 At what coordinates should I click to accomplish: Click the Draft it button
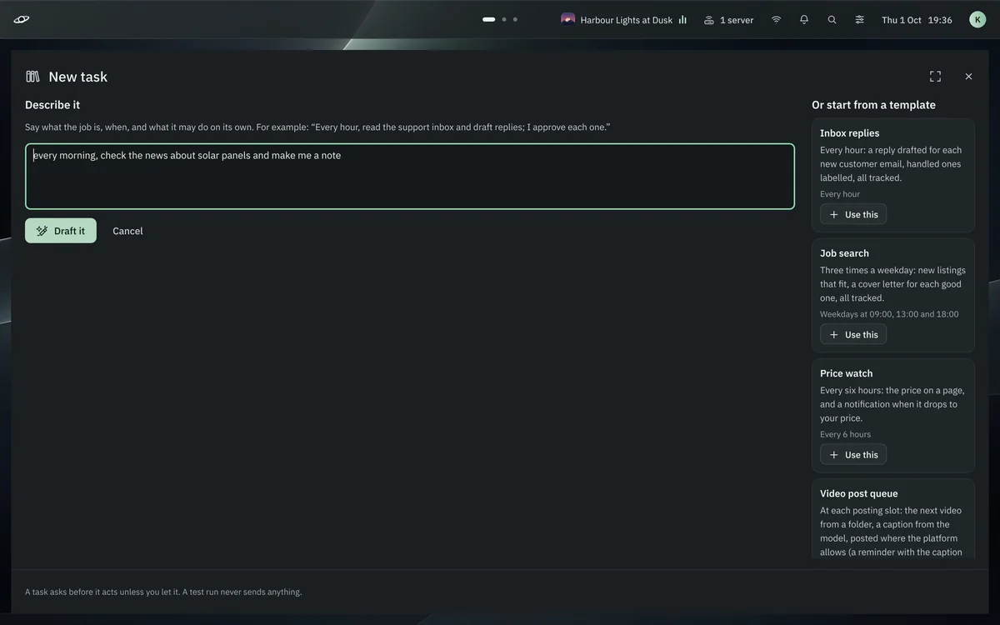[61, 231]
